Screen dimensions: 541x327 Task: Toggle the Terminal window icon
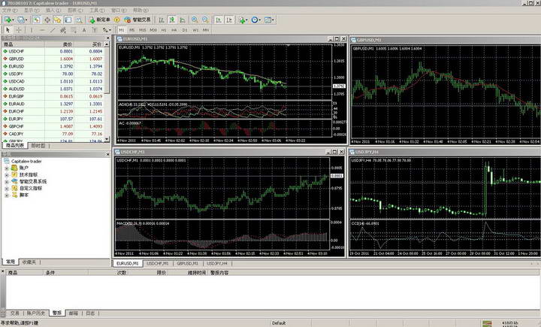click(x=68, y=20)
